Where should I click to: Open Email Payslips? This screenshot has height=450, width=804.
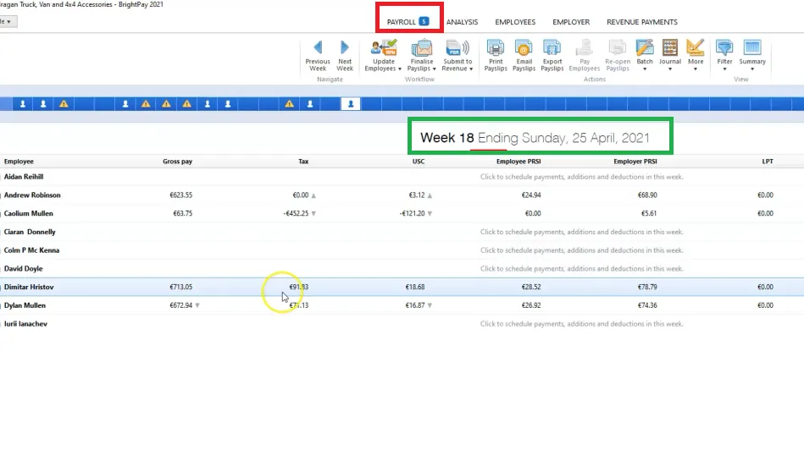pos(524,55)
